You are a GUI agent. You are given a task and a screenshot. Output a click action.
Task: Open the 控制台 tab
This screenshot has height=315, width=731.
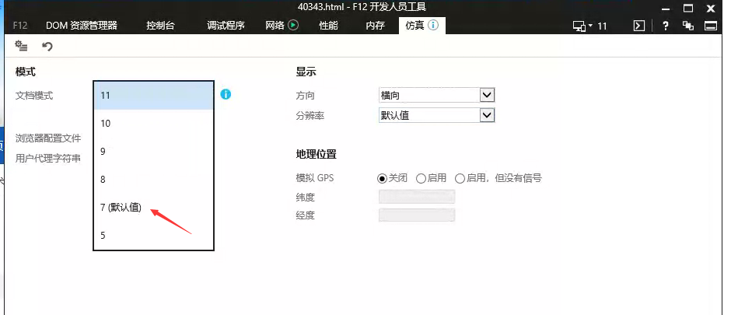coord(160,26)
